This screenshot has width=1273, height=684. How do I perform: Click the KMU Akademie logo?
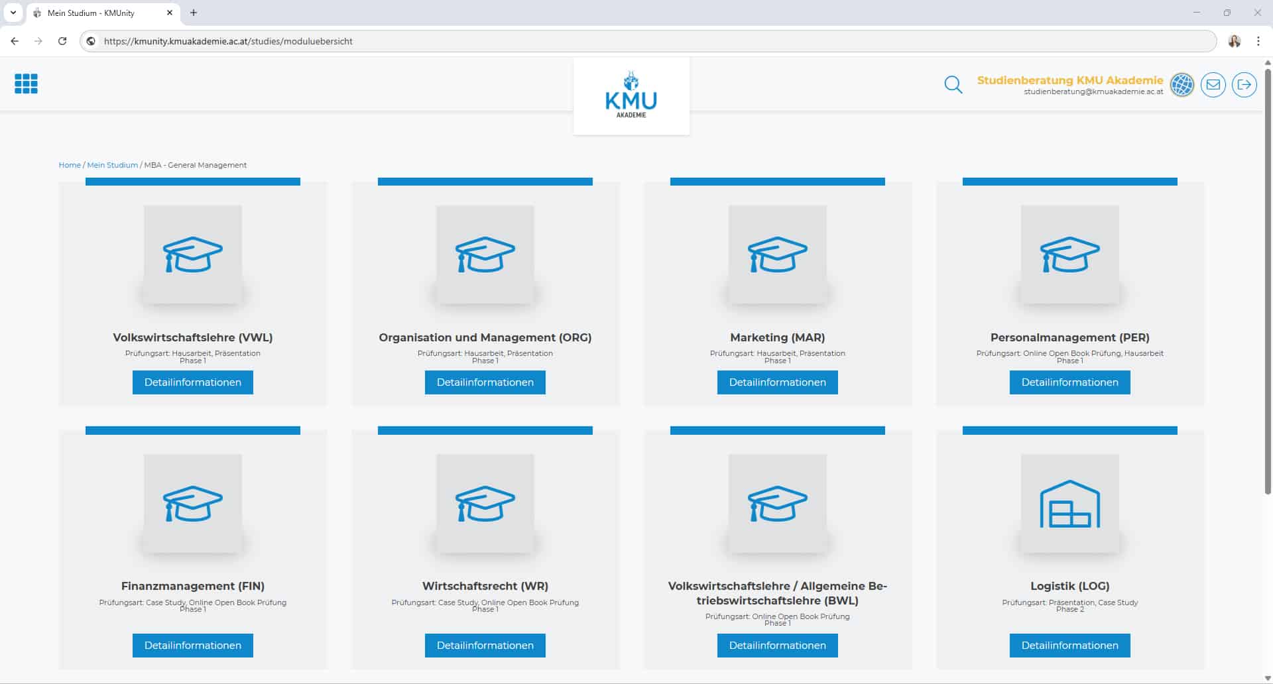tap(631, 96)
